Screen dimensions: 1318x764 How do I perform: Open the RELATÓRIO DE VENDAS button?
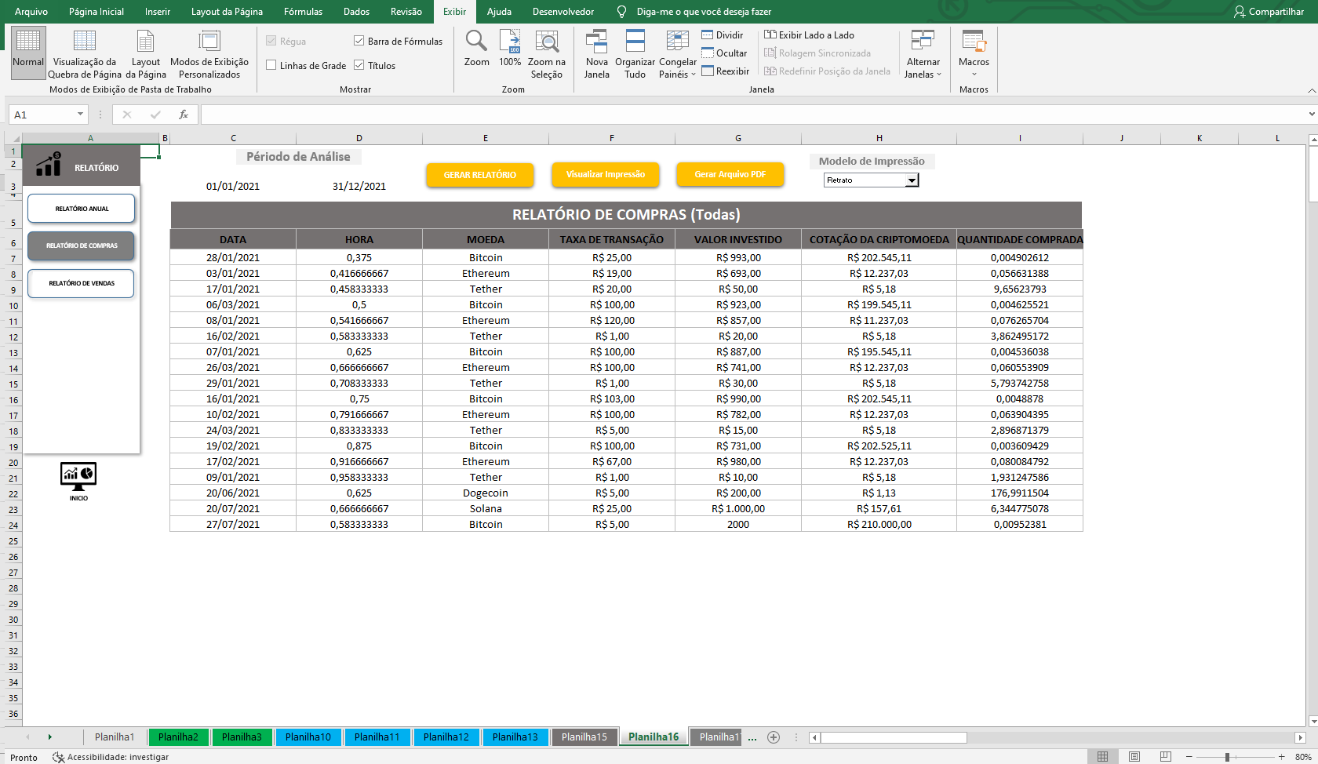tap(82, 283)
